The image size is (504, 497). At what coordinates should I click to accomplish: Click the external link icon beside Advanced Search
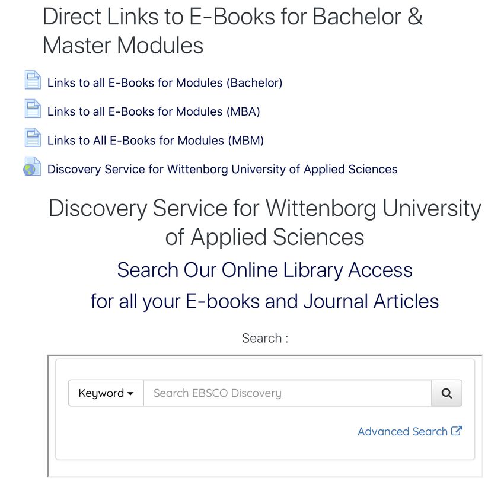click(x=457, y=431)
